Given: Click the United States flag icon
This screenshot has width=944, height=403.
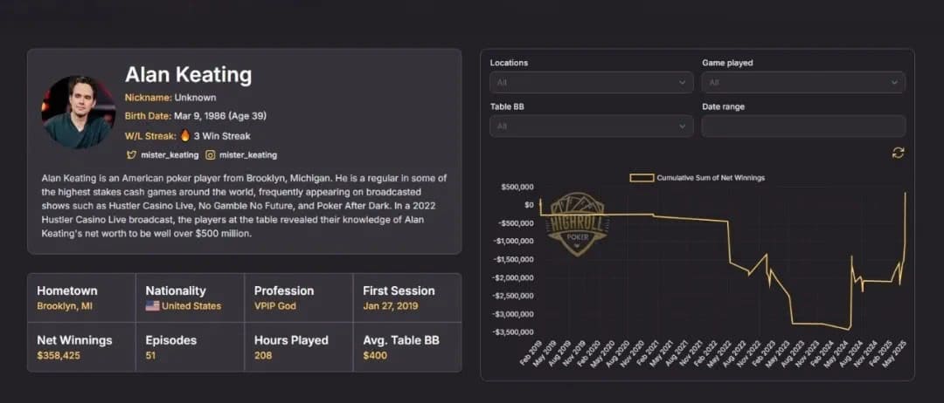Looking at the screenshot, I should click(x=153, y=306).
